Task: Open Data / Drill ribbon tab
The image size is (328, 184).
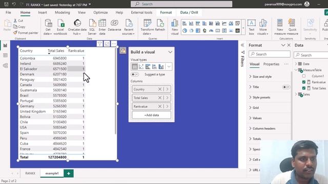Action: [x=189, y=12]
